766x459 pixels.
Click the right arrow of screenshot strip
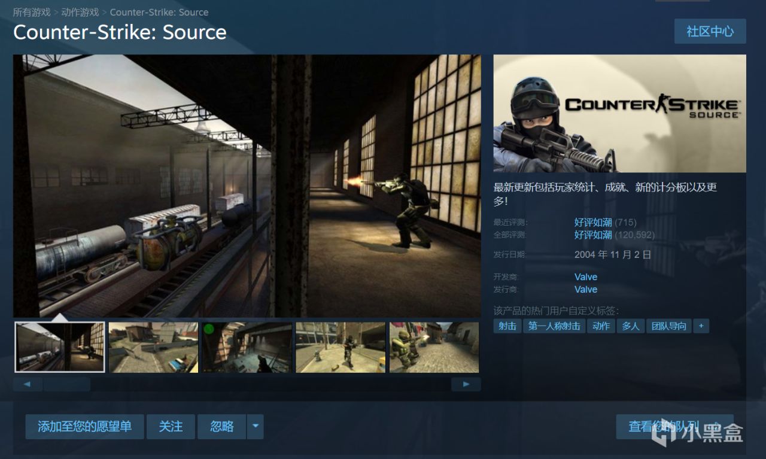(x=466, y=384)
